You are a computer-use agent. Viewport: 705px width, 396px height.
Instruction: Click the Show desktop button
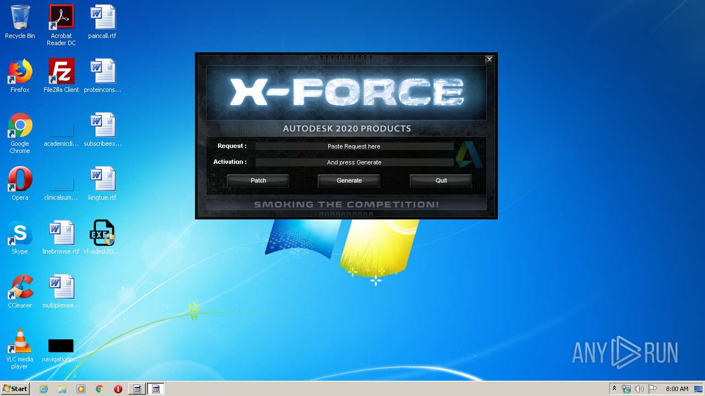(699, 389)
